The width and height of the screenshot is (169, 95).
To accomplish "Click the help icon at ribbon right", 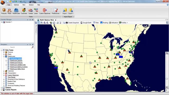I will point(168,5).
